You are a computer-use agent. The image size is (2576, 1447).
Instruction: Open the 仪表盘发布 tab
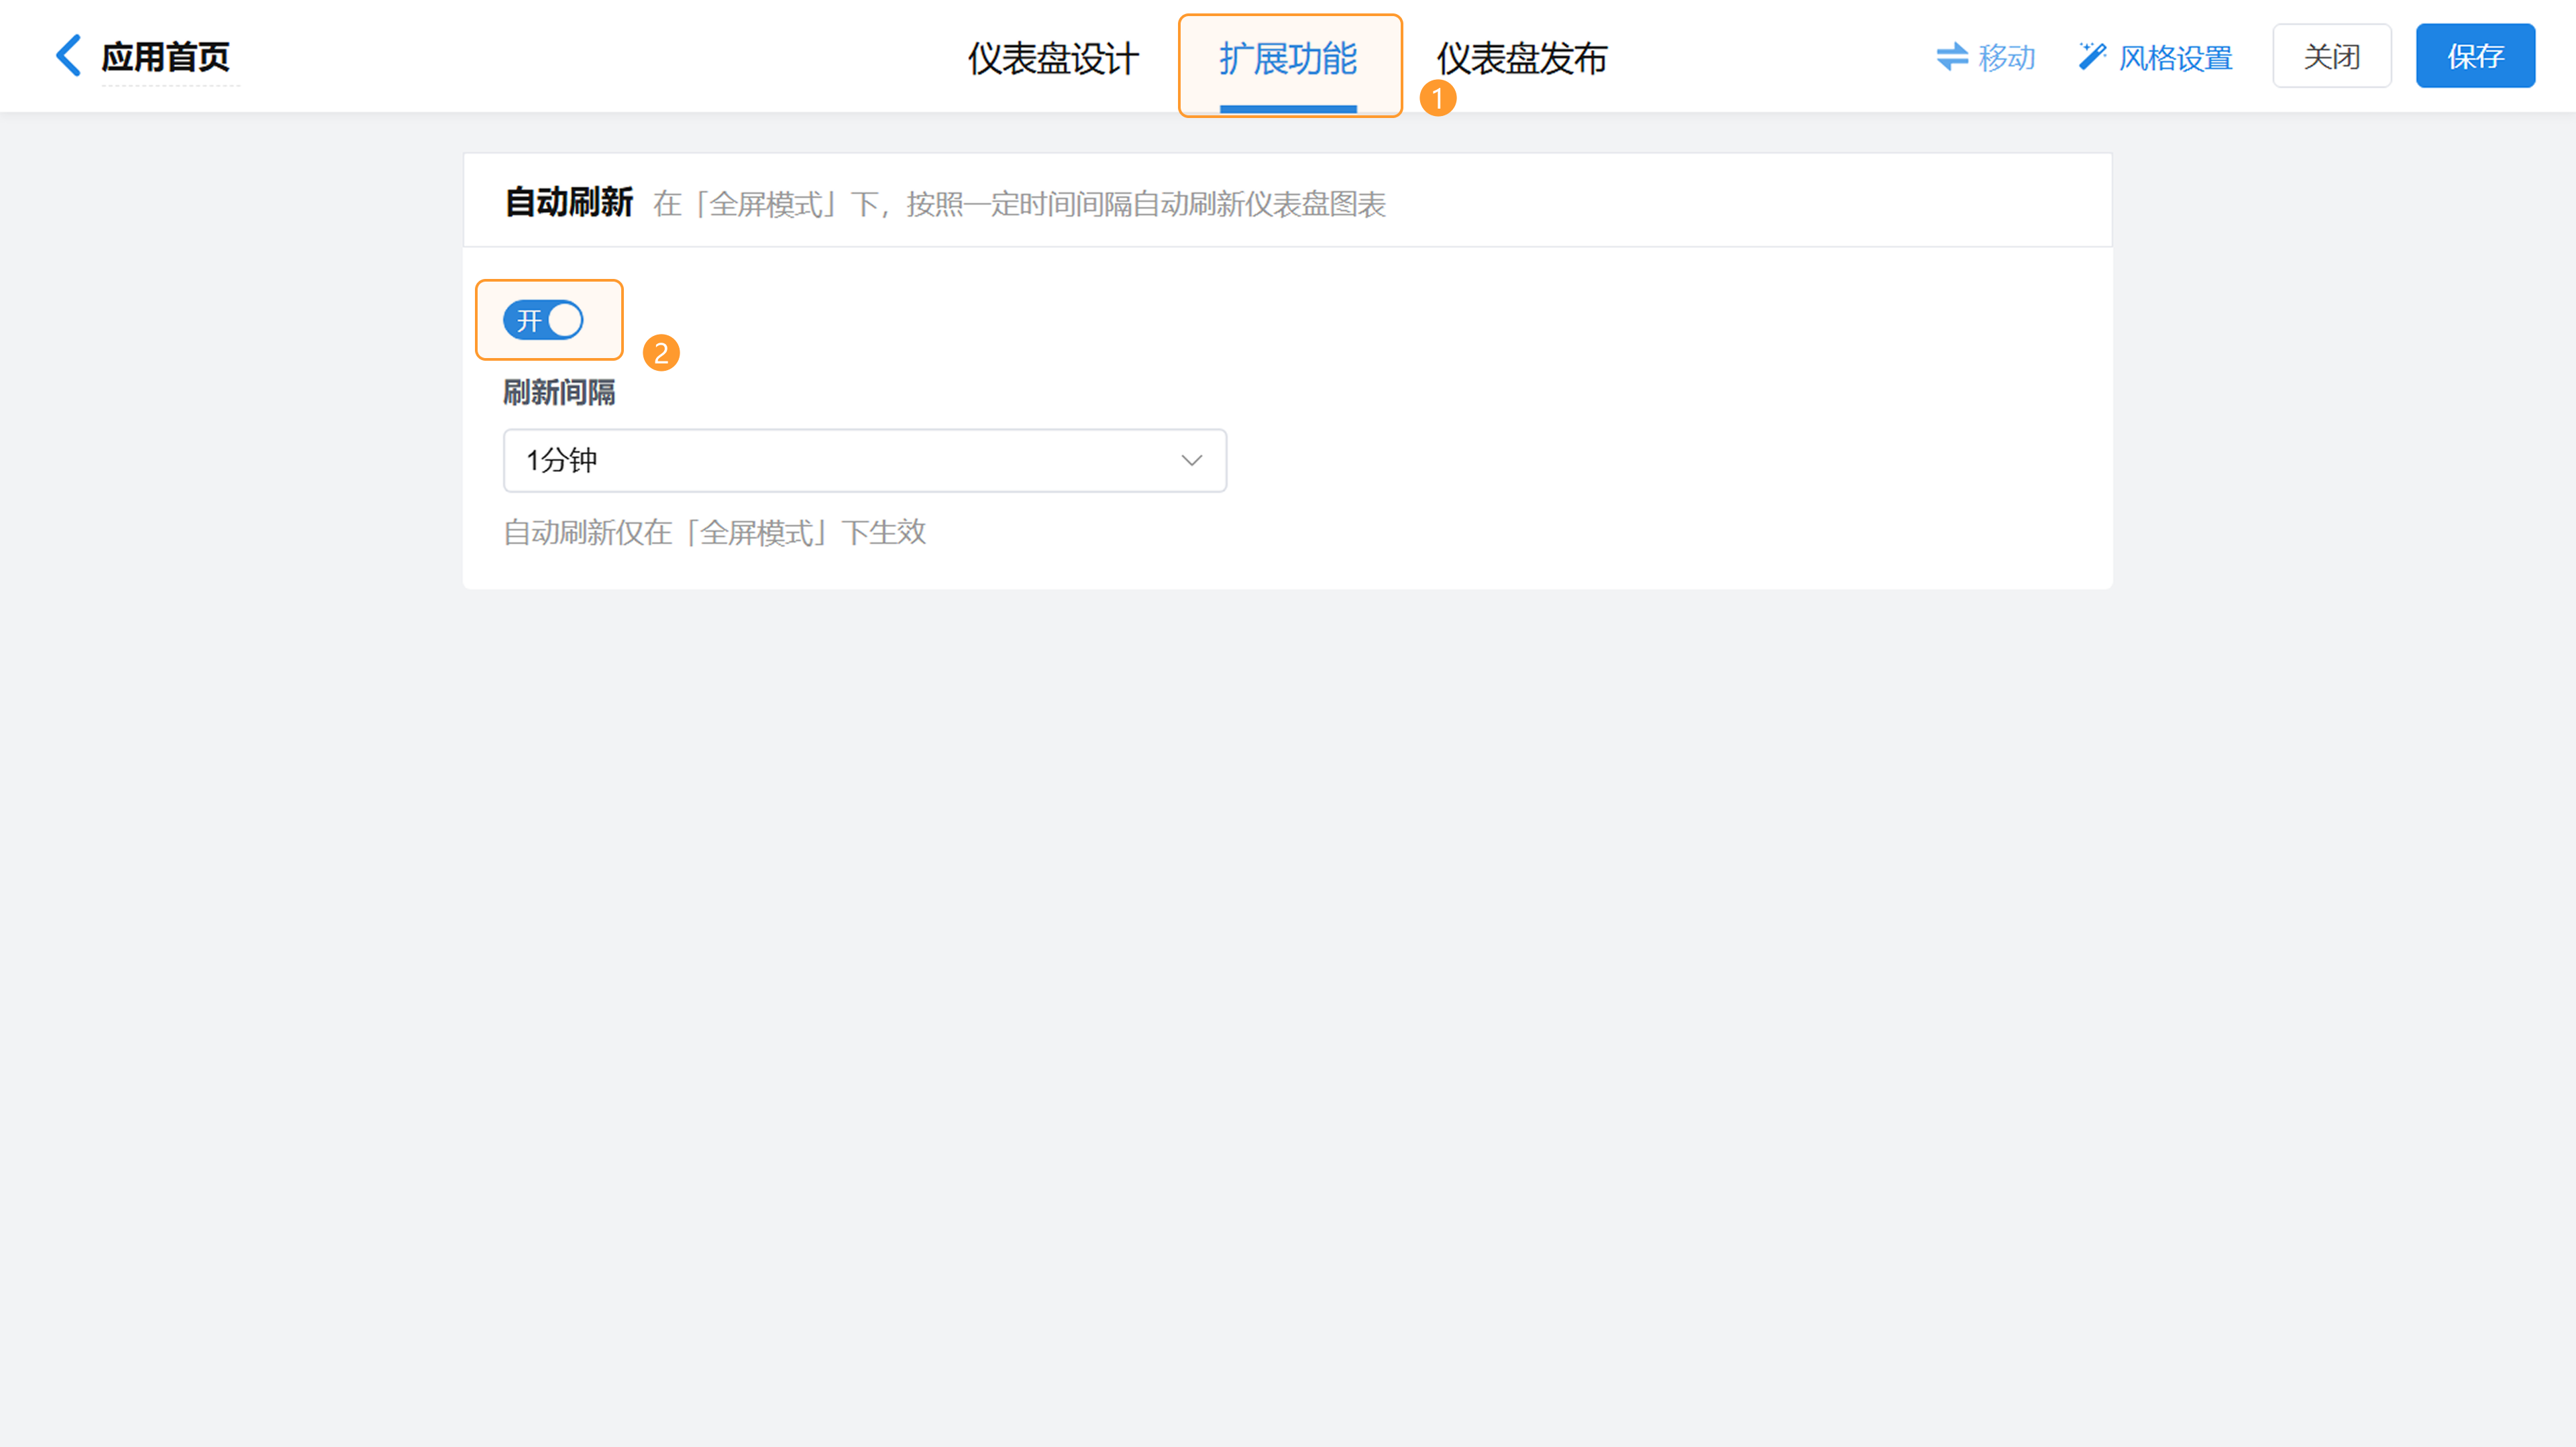(1522, 59)
